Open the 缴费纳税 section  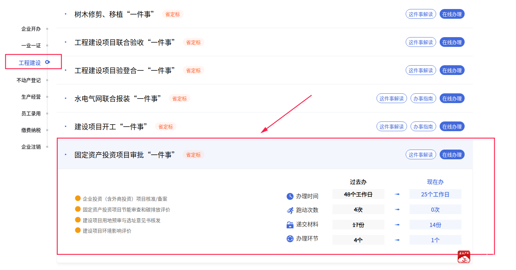tap(31, 130)
